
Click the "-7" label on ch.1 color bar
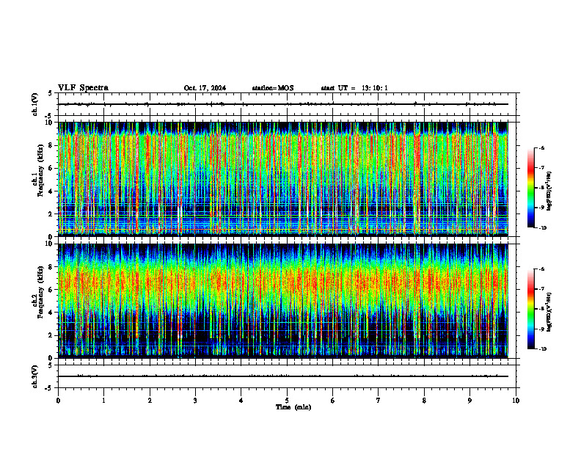tap(541, 168)
